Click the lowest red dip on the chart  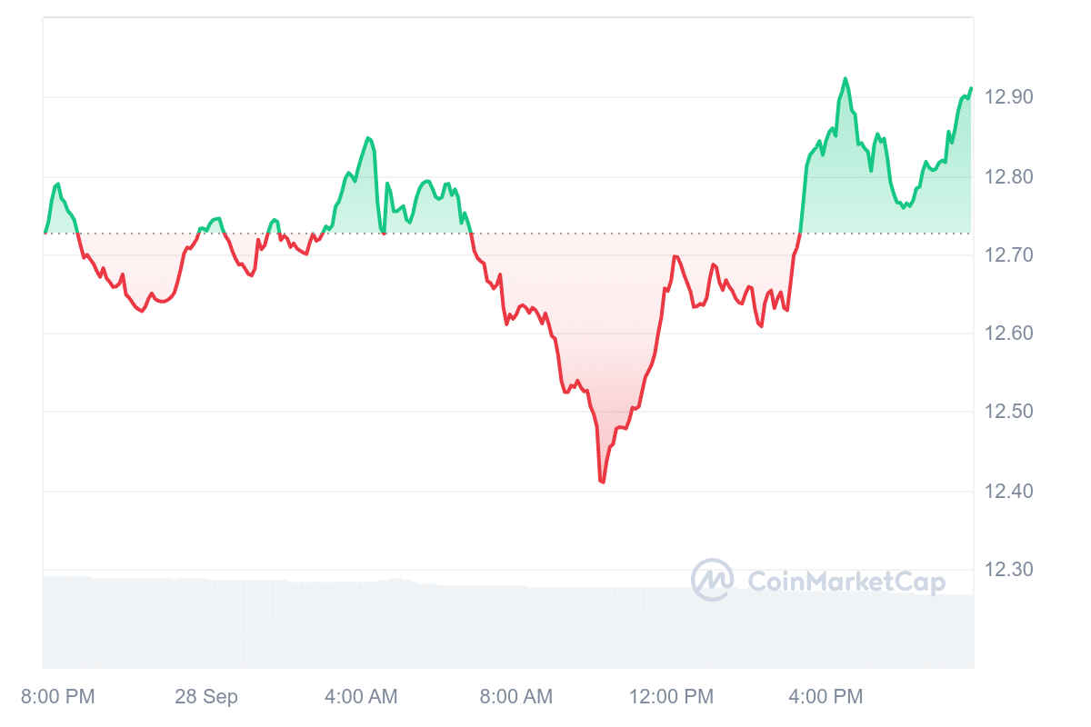tap(602, 481)
